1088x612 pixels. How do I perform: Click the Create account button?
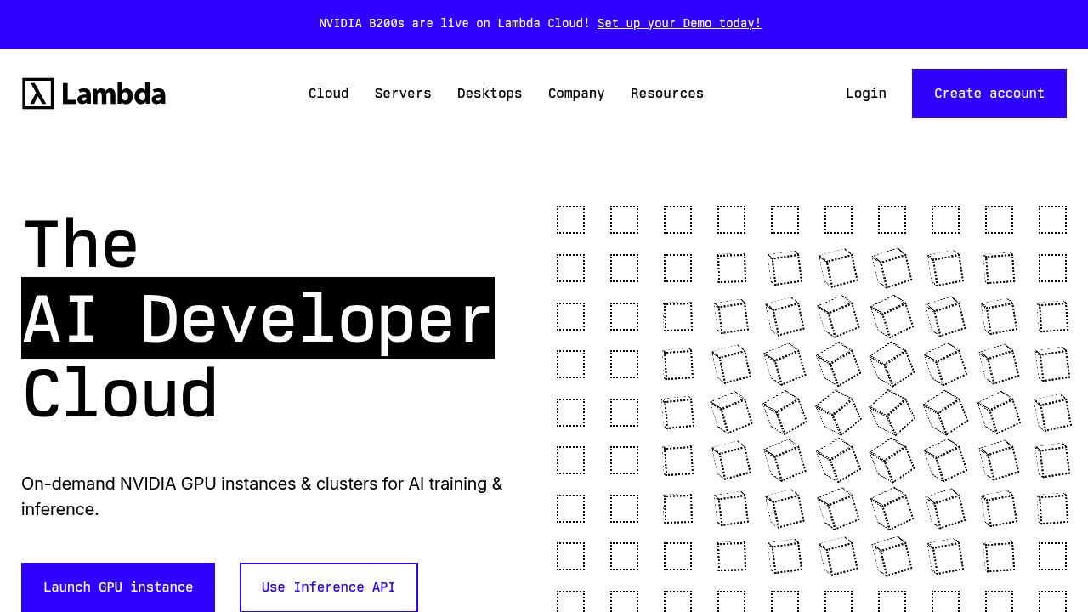coord(989,93)
